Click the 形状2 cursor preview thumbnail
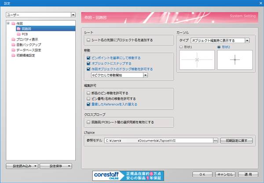This screenshot has width=264, height=183. [x=235, y=60]
